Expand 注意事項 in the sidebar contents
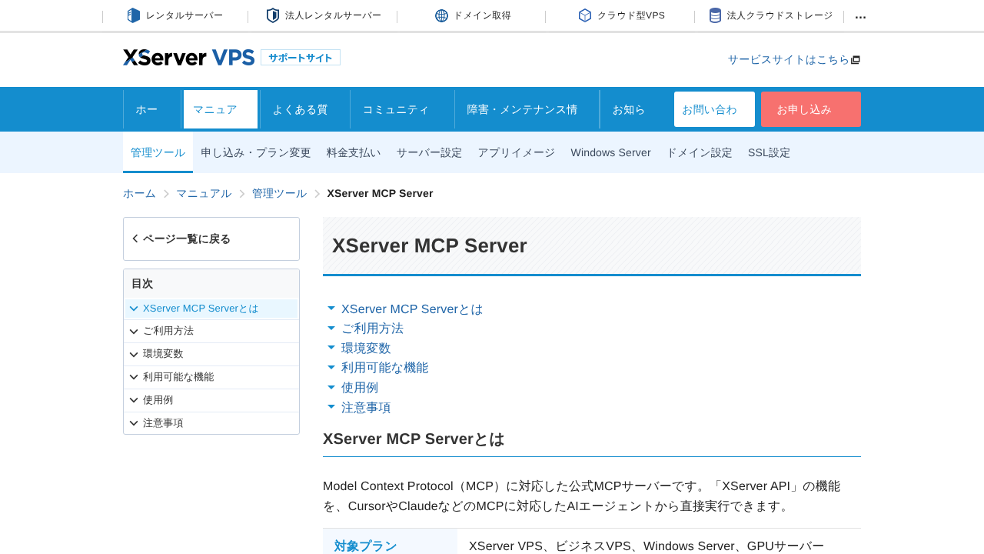This screenshot has width=984, height=554. click(x=211, y=423)
